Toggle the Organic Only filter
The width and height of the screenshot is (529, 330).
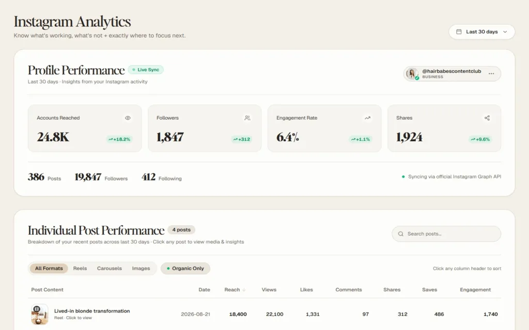click(x=185, y=268)
